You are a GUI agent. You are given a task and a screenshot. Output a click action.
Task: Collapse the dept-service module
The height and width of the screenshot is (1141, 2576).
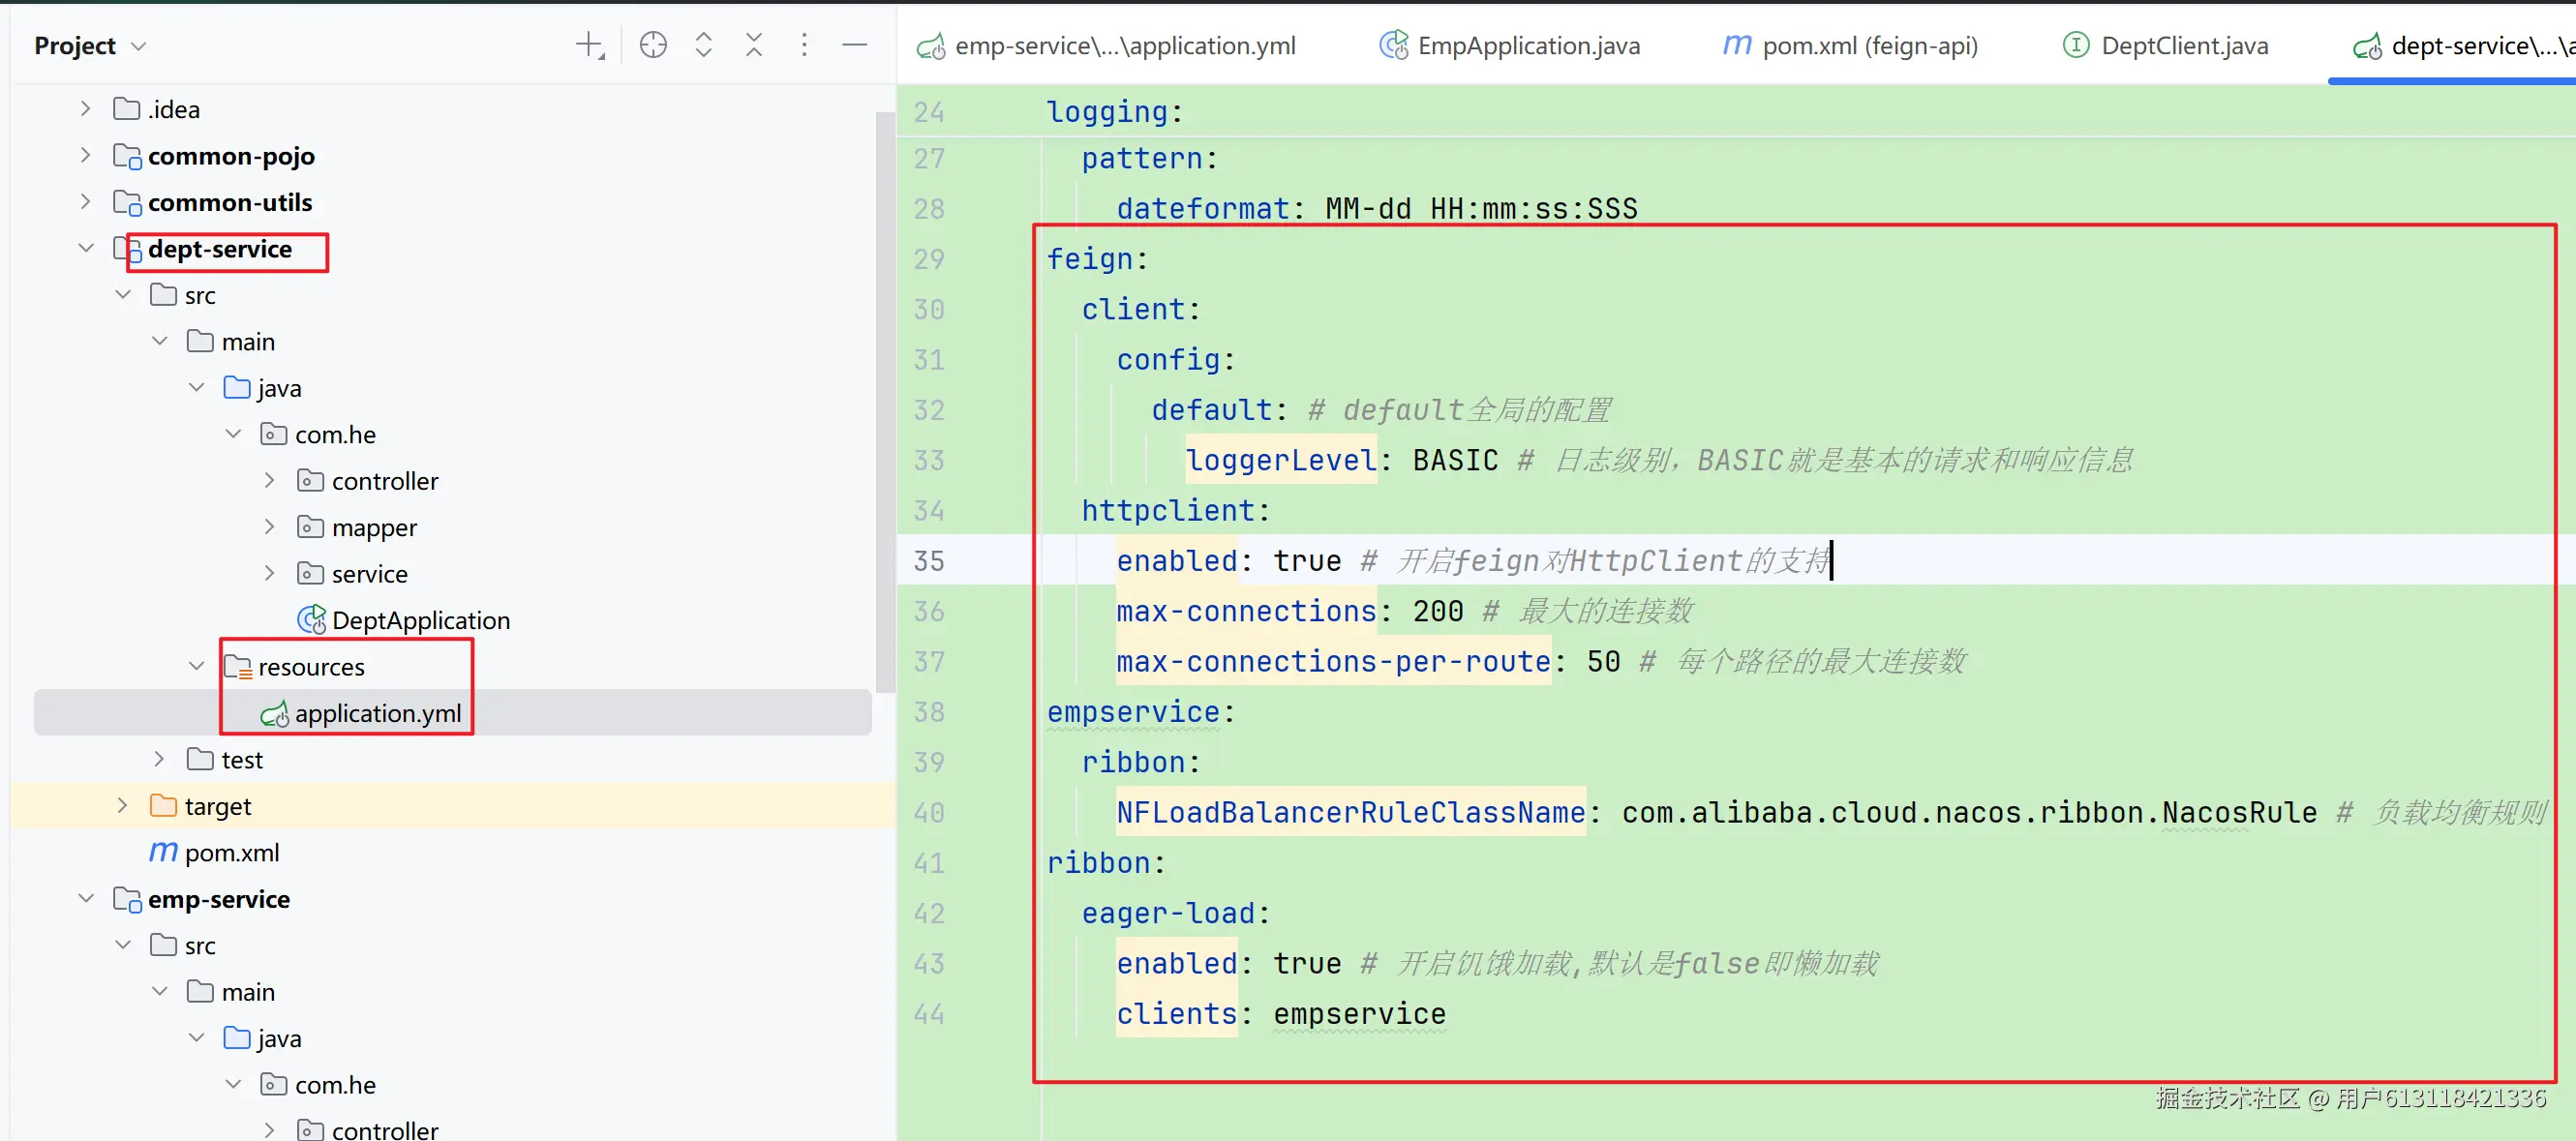click(86, 249)
